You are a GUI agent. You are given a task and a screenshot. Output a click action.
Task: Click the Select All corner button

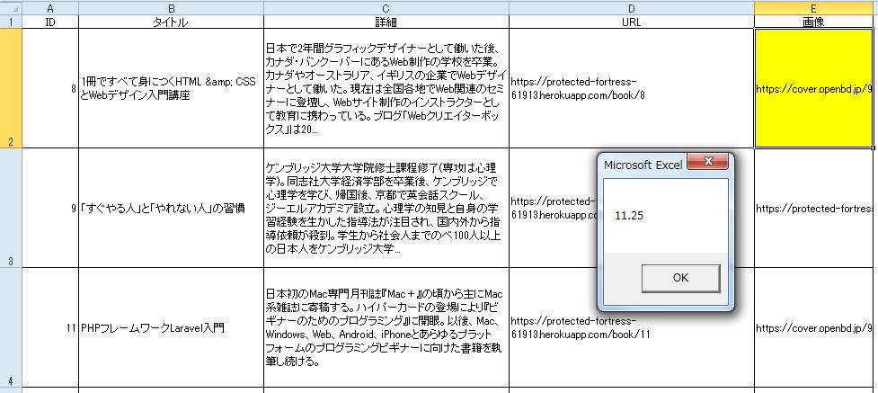11,8
